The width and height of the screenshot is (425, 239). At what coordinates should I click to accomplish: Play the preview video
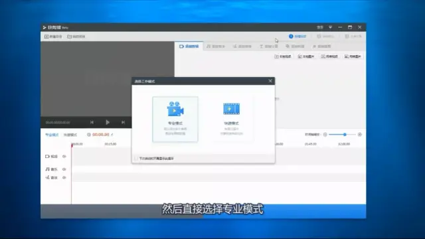(x=108, y=122)
